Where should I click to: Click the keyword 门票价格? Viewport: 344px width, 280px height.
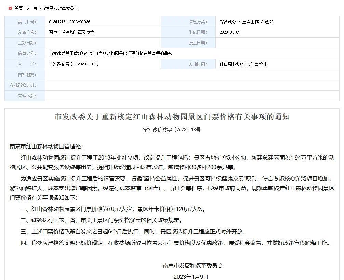click(x=259, y=64)
